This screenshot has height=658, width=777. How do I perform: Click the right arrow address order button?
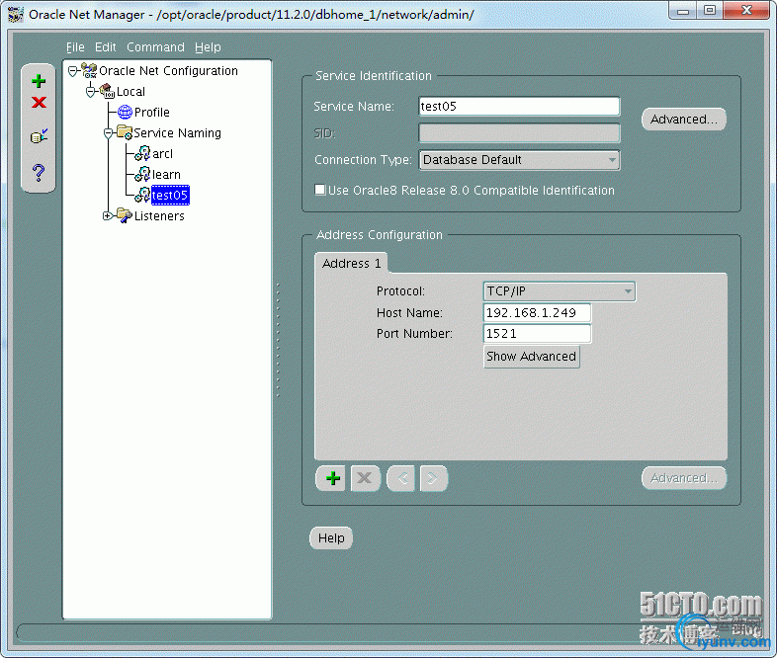coord(434,478)
